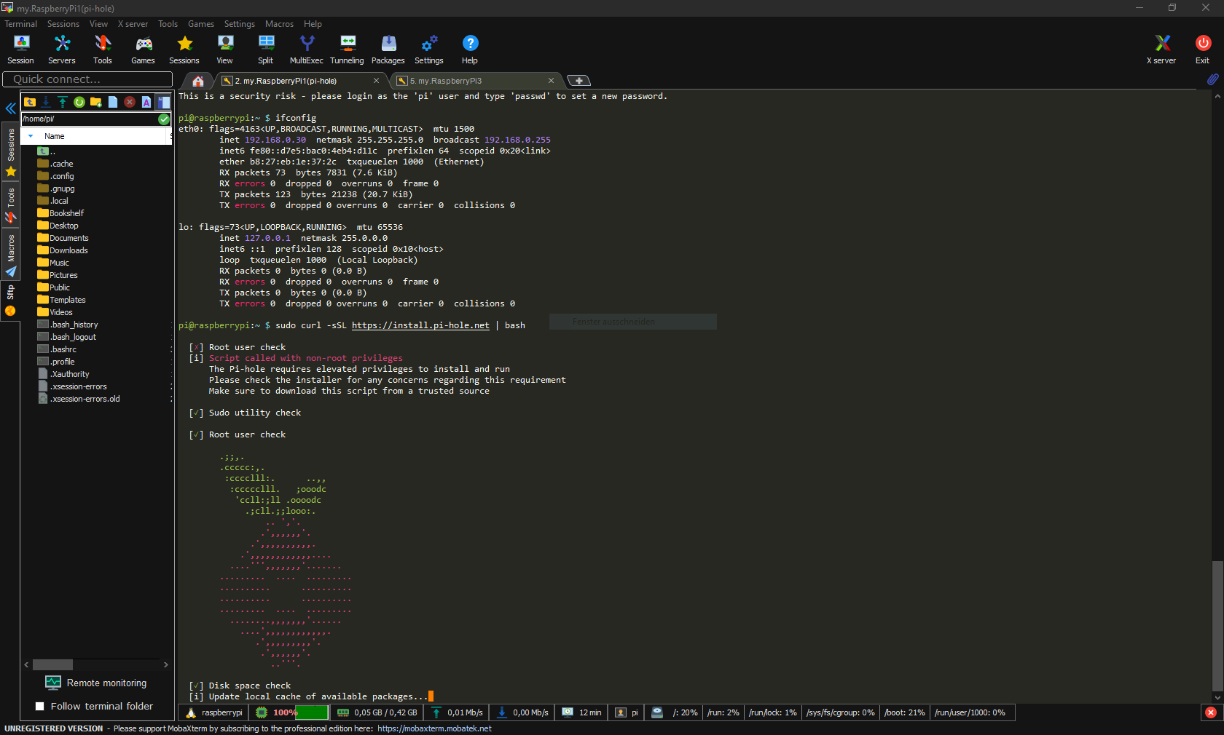Toggle the SFTP panel view mode icon
This screenshot has height=735, width=1224.
[164, 102]
